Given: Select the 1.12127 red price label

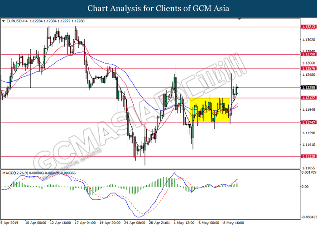Looking at the screenshot, I should click(x=308, y=98).
